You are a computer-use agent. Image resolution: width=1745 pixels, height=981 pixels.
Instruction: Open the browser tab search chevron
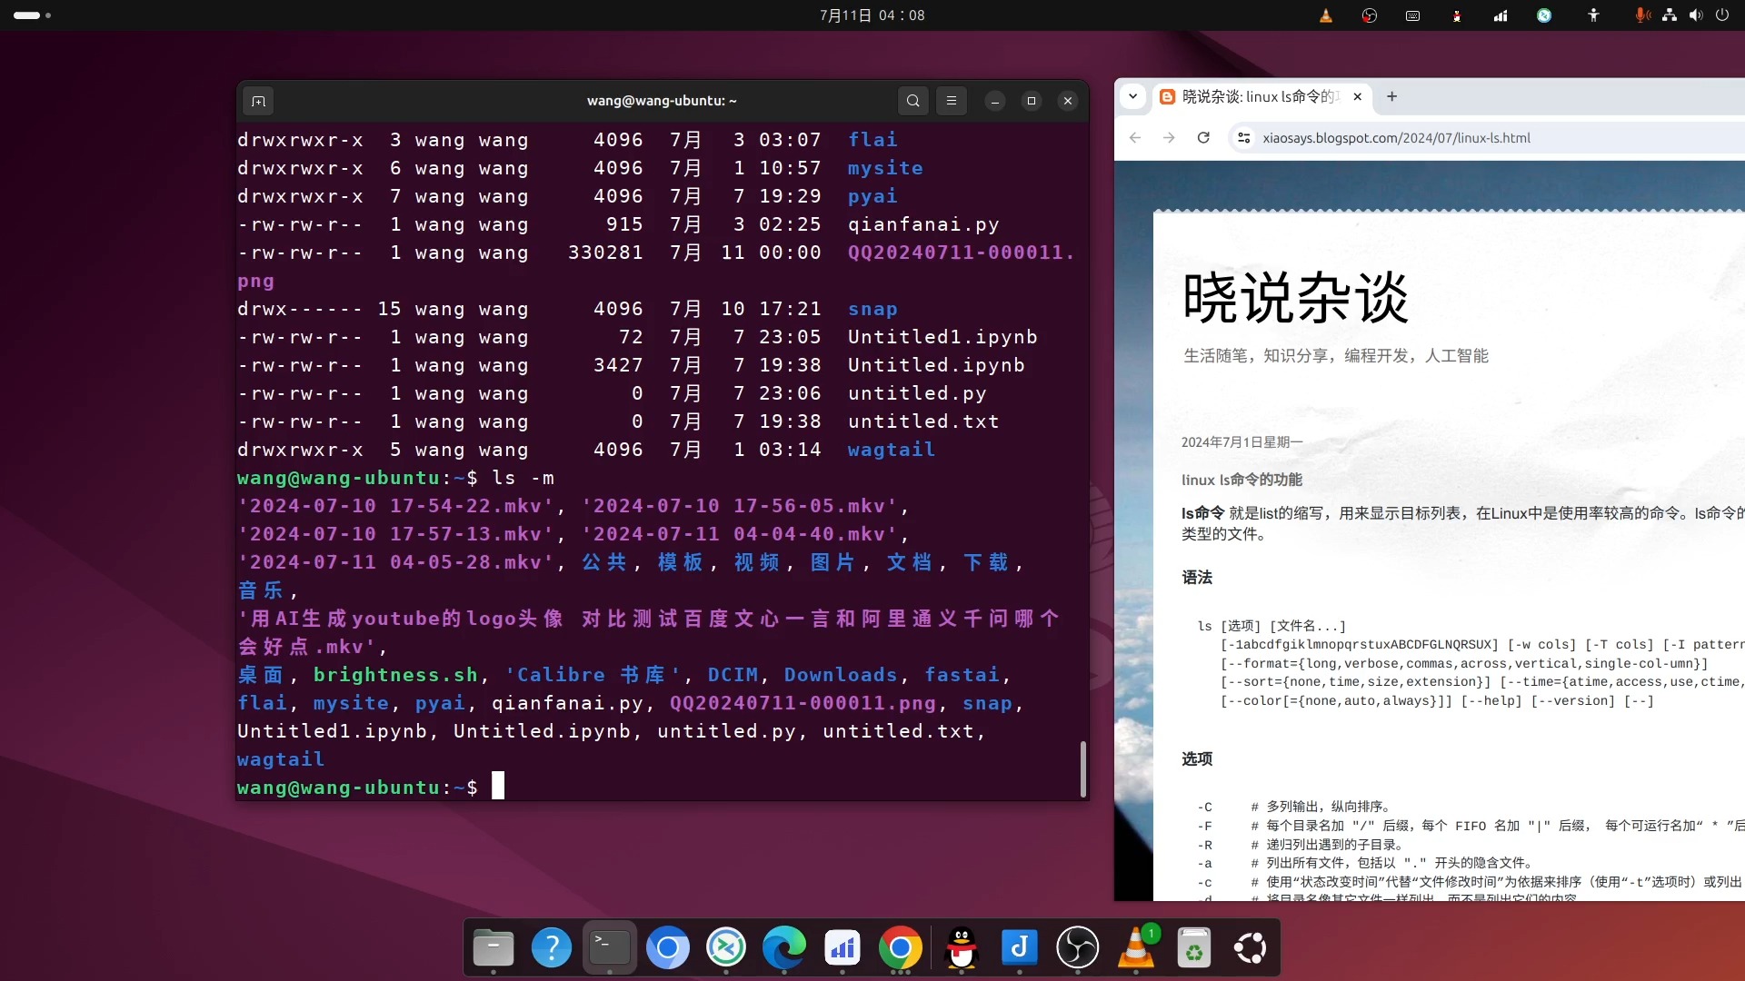[1133, 96]
